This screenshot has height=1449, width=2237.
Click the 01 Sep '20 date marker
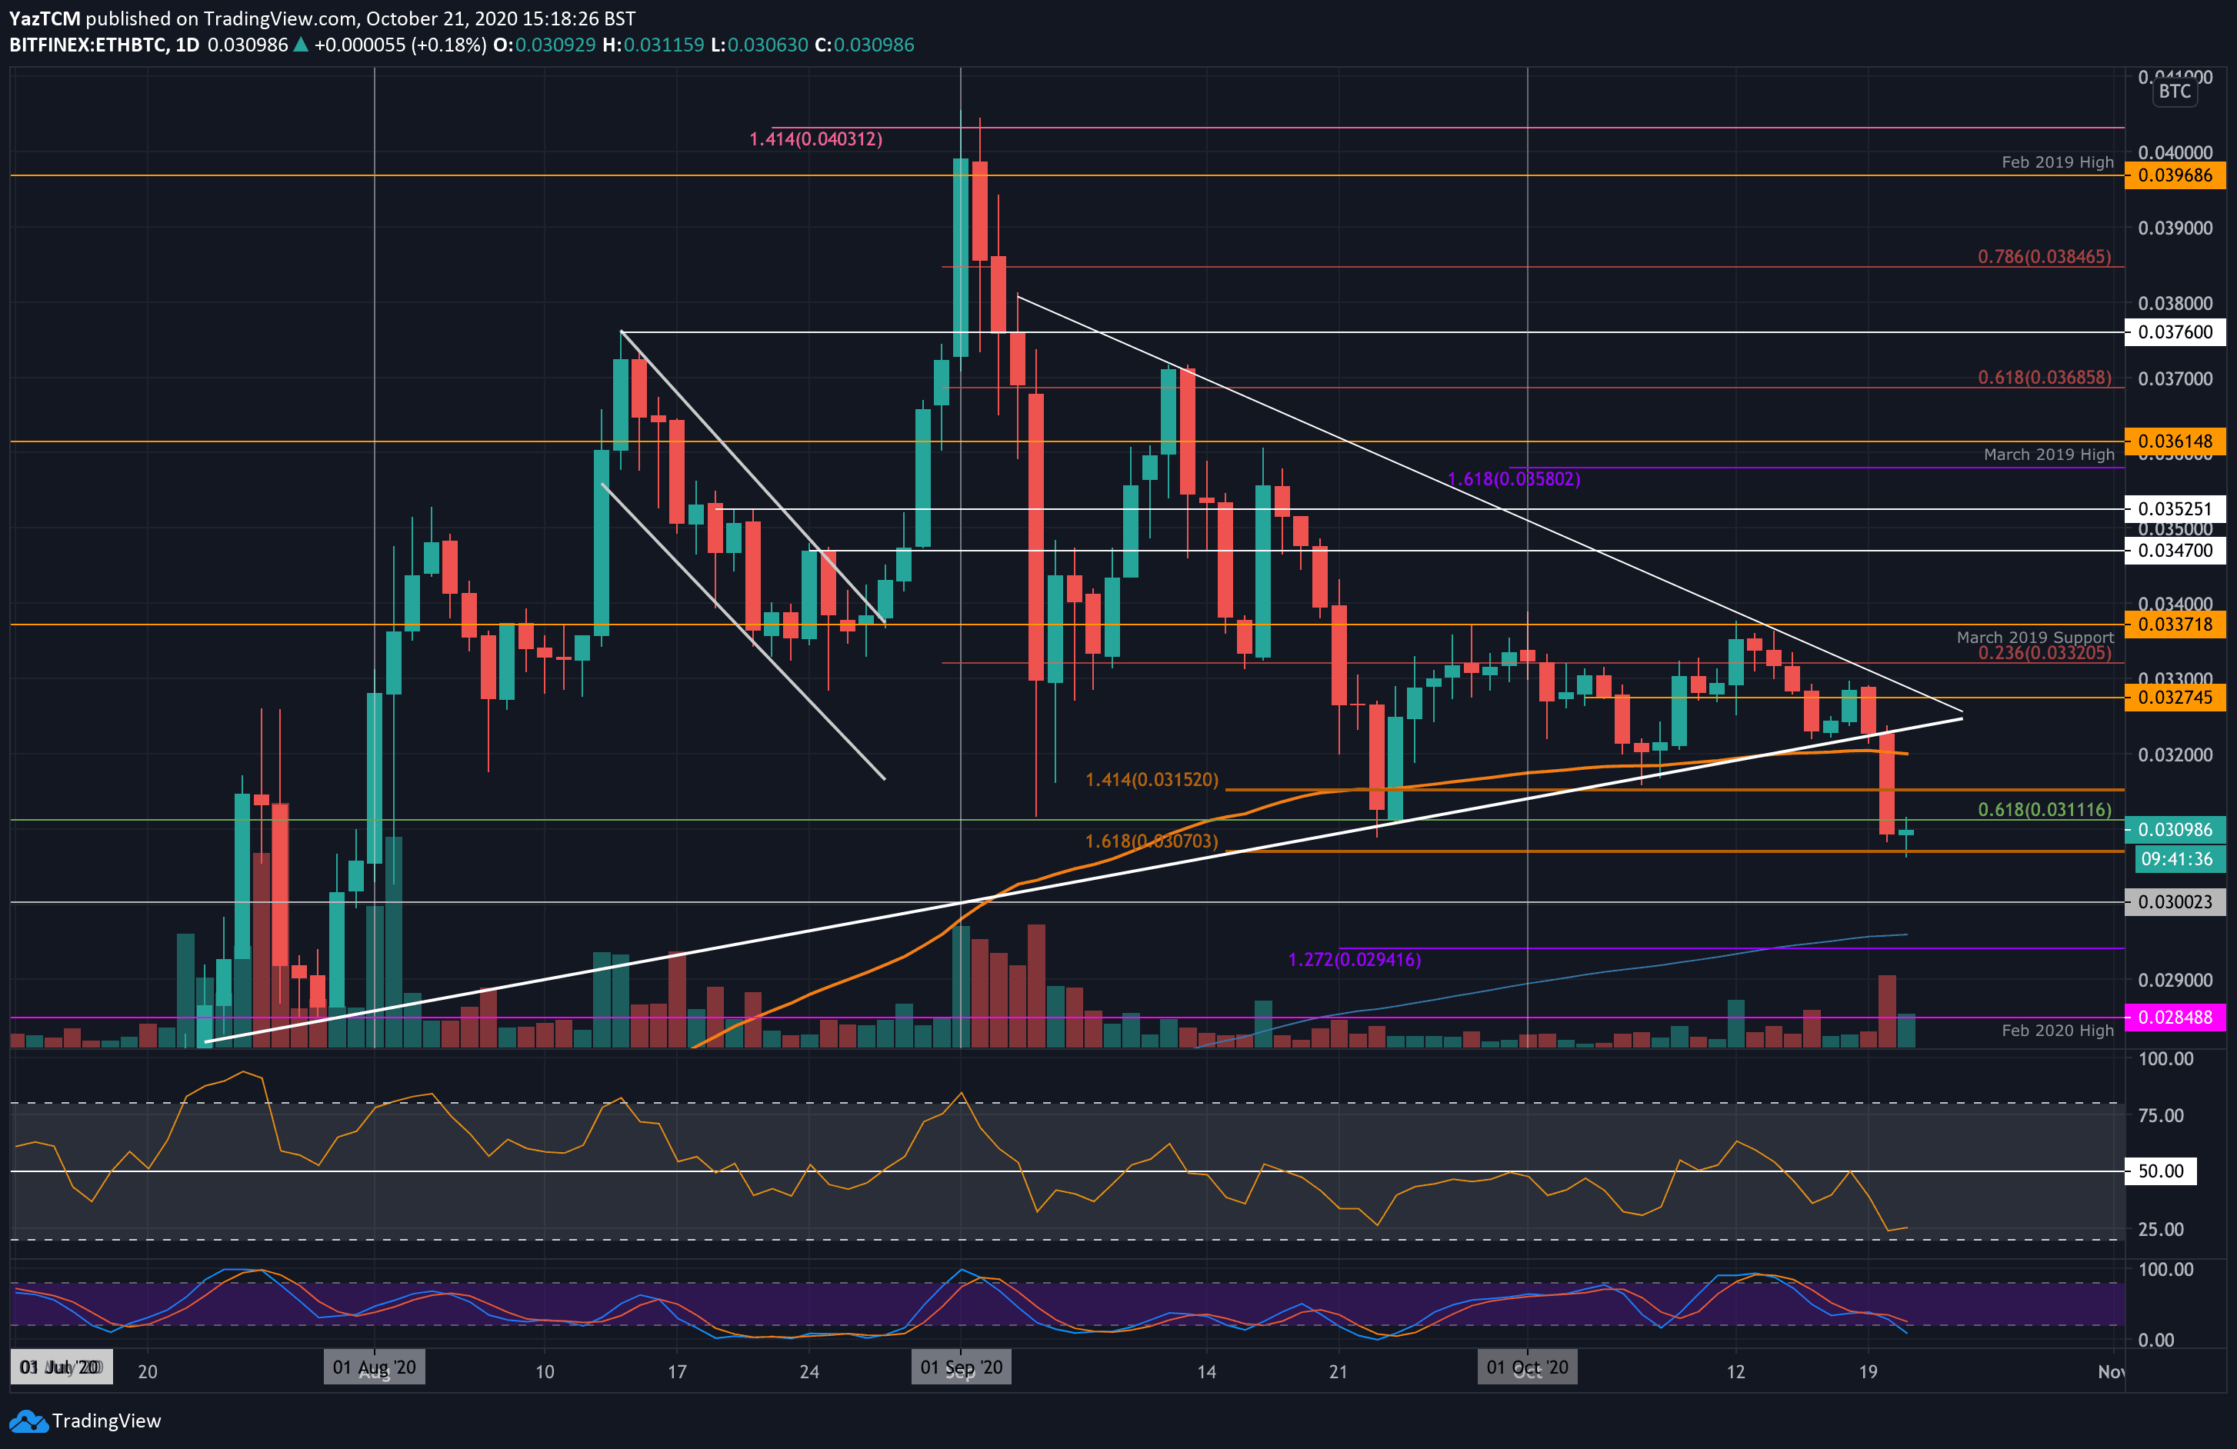pos(961,1367)
